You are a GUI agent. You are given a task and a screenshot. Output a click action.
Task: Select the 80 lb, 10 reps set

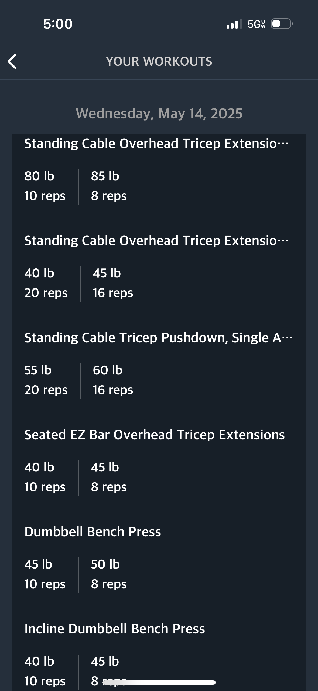click(45, 186)
